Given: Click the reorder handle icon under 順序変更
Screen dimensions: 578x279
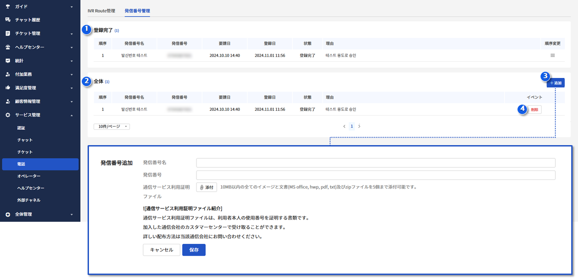Looking at the screenshot, I should [x=552, y=55].
